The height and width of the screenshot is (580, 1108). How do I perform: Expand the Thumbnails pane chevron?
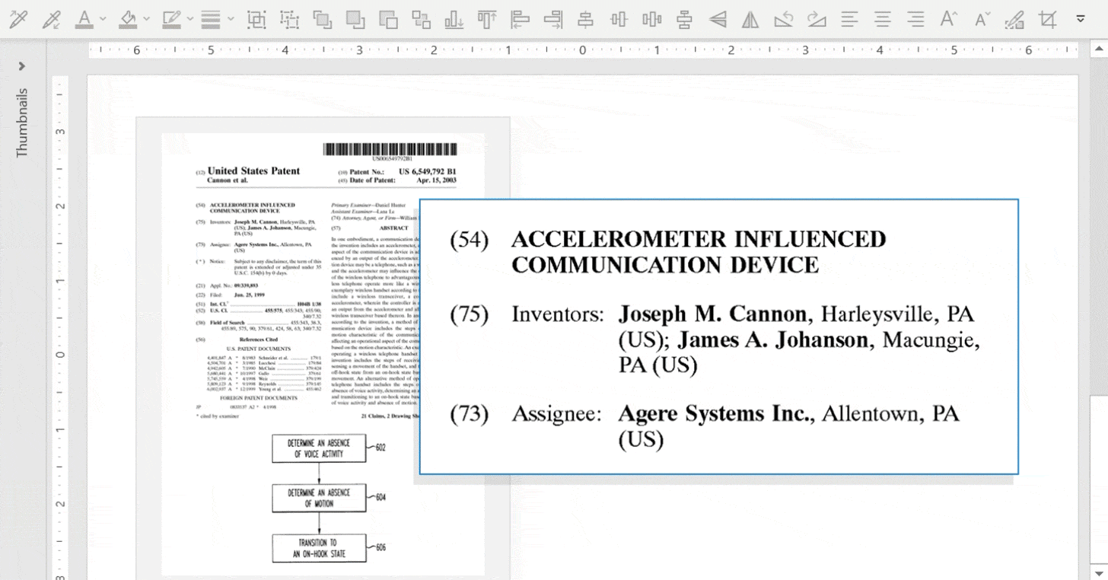22,66
